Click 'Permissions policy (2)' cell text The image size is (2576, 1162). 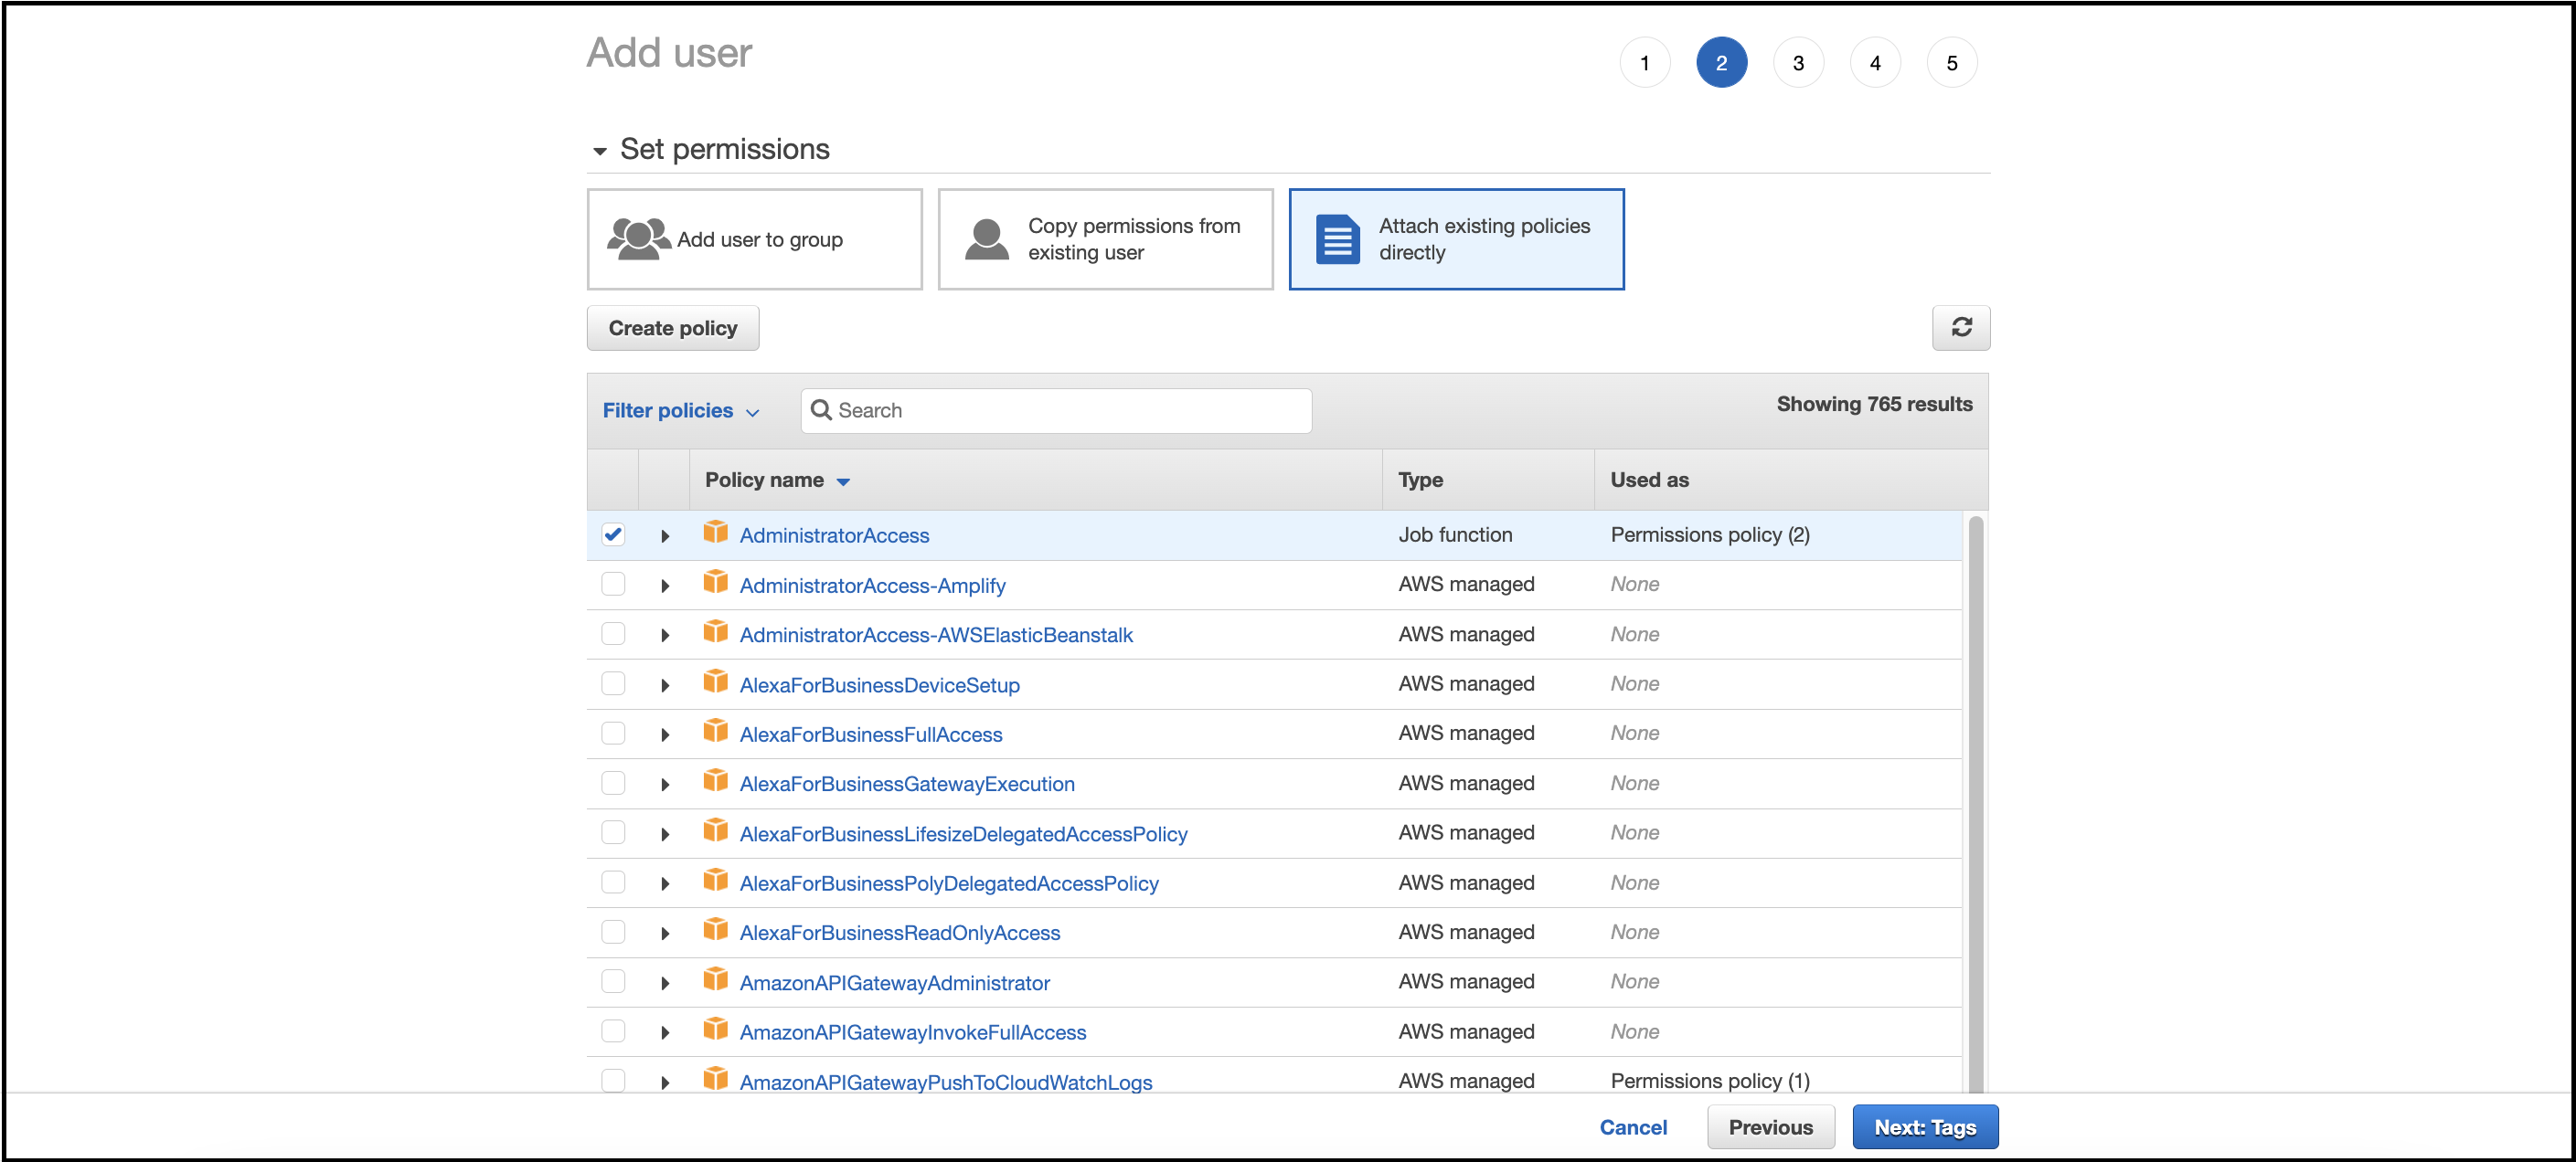click(x=1710, y=534)
